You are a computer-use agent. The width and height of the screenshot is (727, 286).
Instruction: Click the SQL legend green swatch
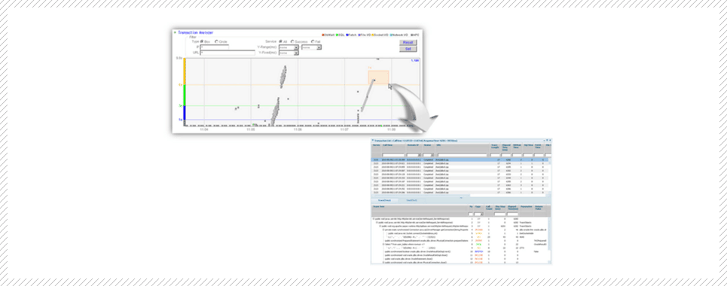pos(337,35)
